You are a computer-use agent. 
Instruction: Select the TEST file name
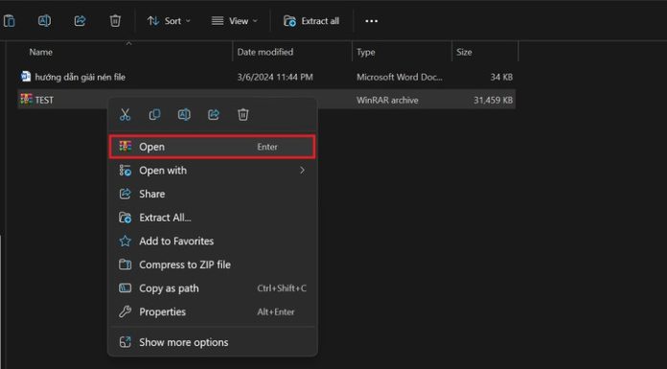coord(44,100)
